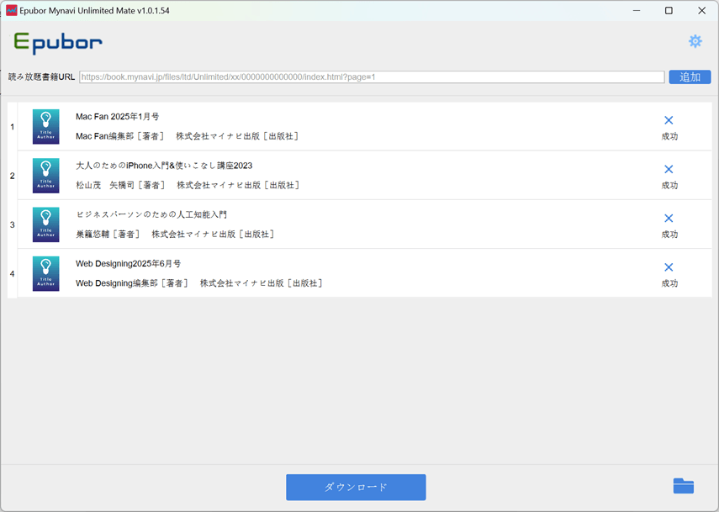Click the 成功 status under the first X icon
The height and width of the screenshot is (512, 719).
click(669, 136)
